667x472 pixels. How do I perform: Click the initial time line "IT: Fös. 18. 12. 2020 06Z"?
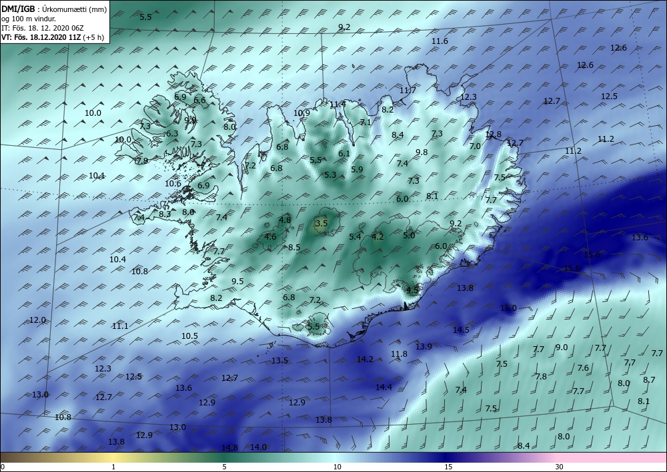(x=43, y=28)
